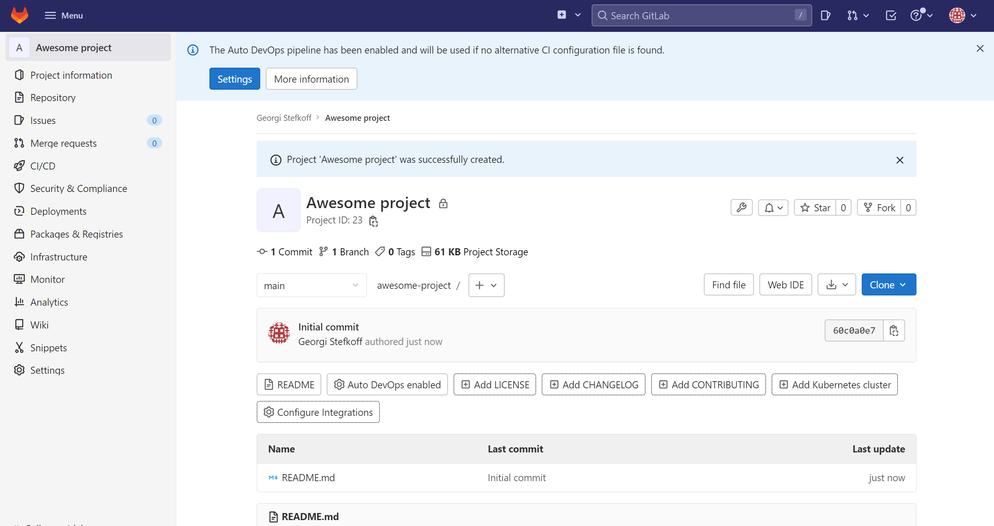Expand the merge requests dropdown in navbar
The width and height of the screenshot is (994, 526).
click(x=858, y=15)
